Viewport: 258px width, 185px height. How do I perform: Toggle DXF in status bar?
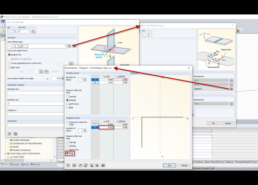click(213, 169)
